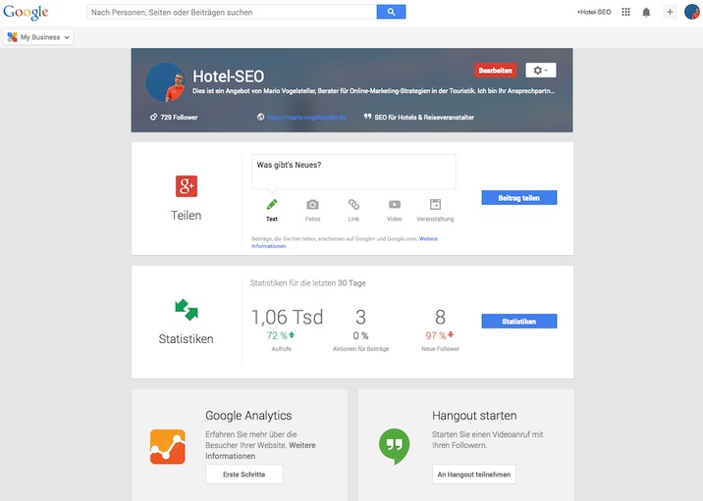Click the Google Analytics heading
This screenshot has height=501, width=703.
[x=248, y=416]
